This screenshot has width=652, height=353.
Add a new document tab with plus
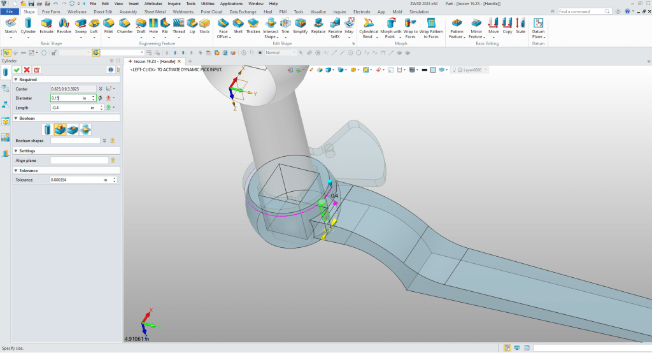pyautogui.click(x=189, y=61)
